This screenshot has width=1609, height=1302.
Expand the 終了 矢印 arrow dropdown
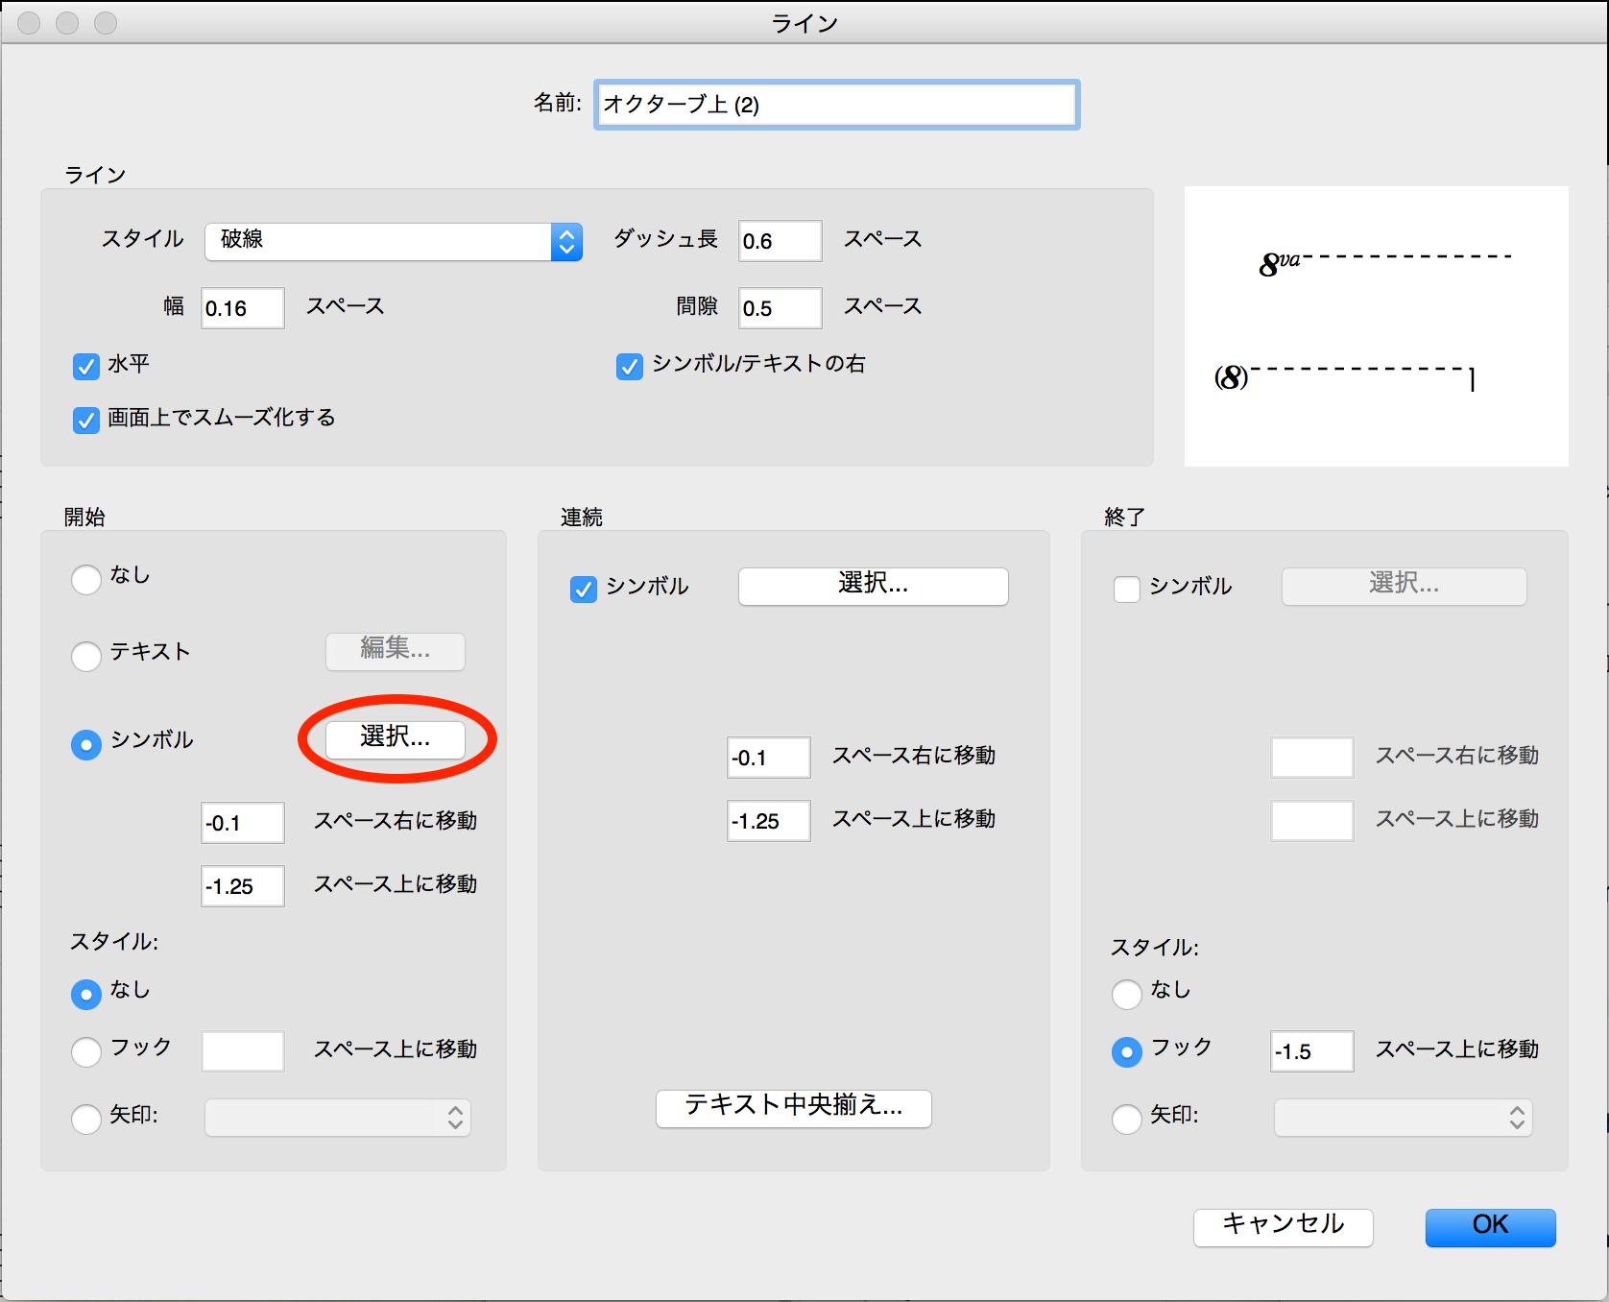pos(1403,1118)
